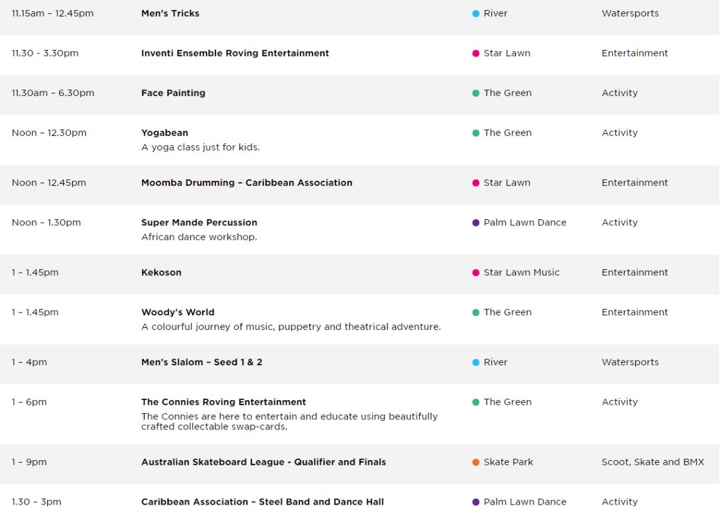Click the pink dot next to Star Lawn Music
The image size is (720, 522).
click(x=476, y=273)
